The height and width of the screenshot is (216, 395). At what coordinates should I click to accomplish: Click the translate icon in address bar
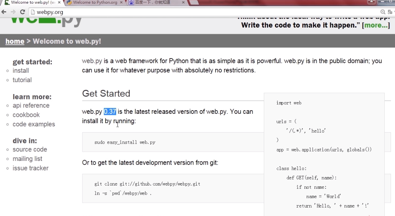[x=390, y=12]
